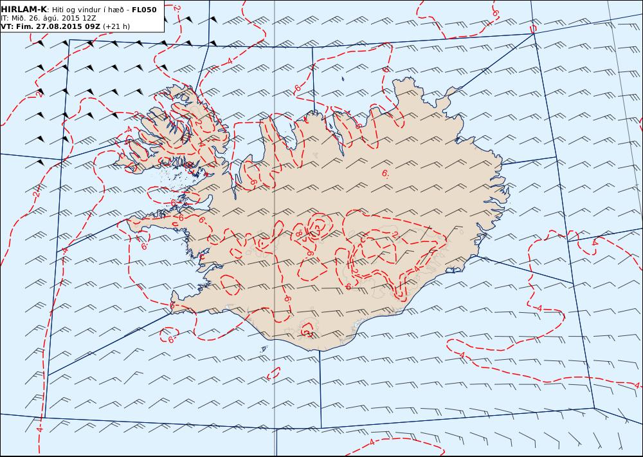Select the FL050 flight level label
The height and width of the screenshot is (457, 643).
tap(144, 10)
